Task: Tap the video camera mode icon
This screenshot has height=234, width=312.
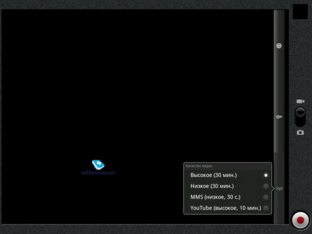Action: click(300, 101)
